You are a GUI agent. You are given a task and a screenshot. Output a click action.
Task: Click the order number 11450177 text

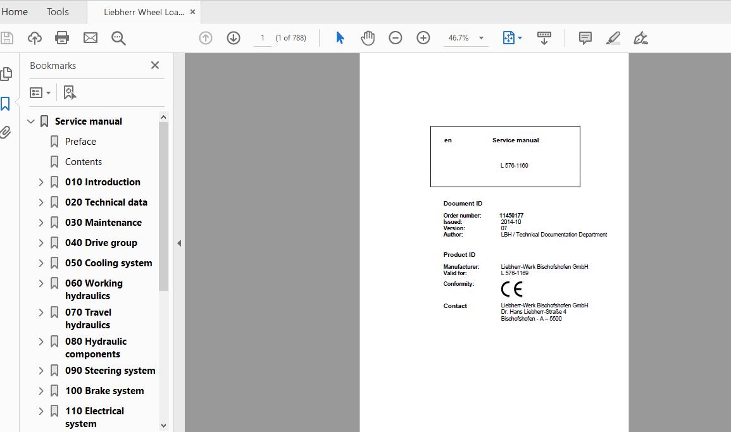point(511,215)
